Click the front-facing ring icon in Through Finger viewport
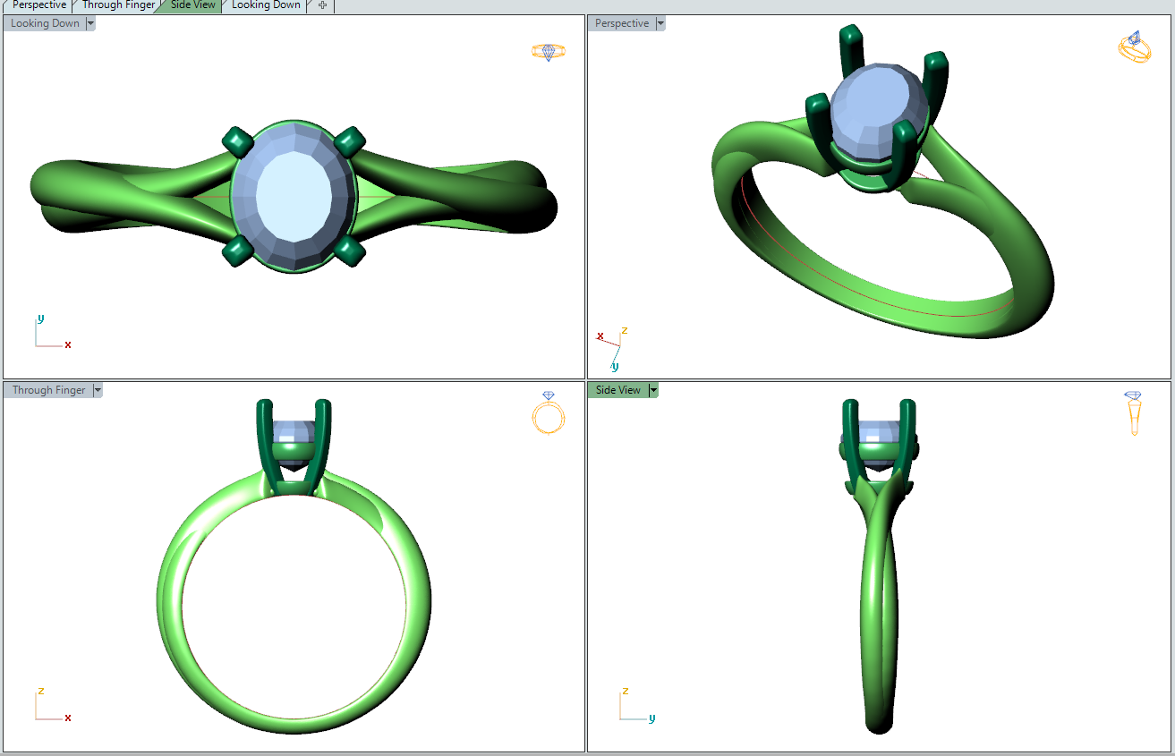Viewport: 1175px width, 756px height. [548, 412]
